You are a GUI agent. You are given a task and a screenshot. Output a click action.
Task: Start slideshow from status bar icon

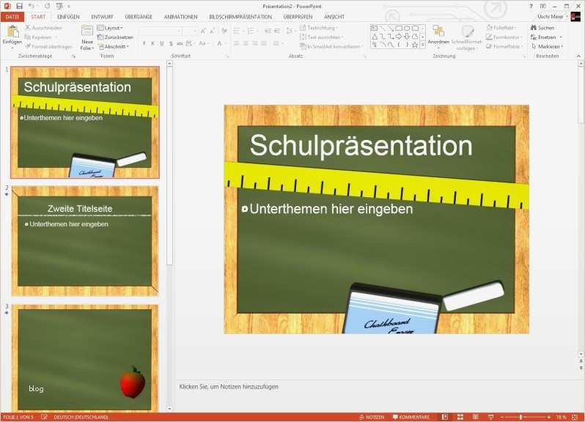490,417
